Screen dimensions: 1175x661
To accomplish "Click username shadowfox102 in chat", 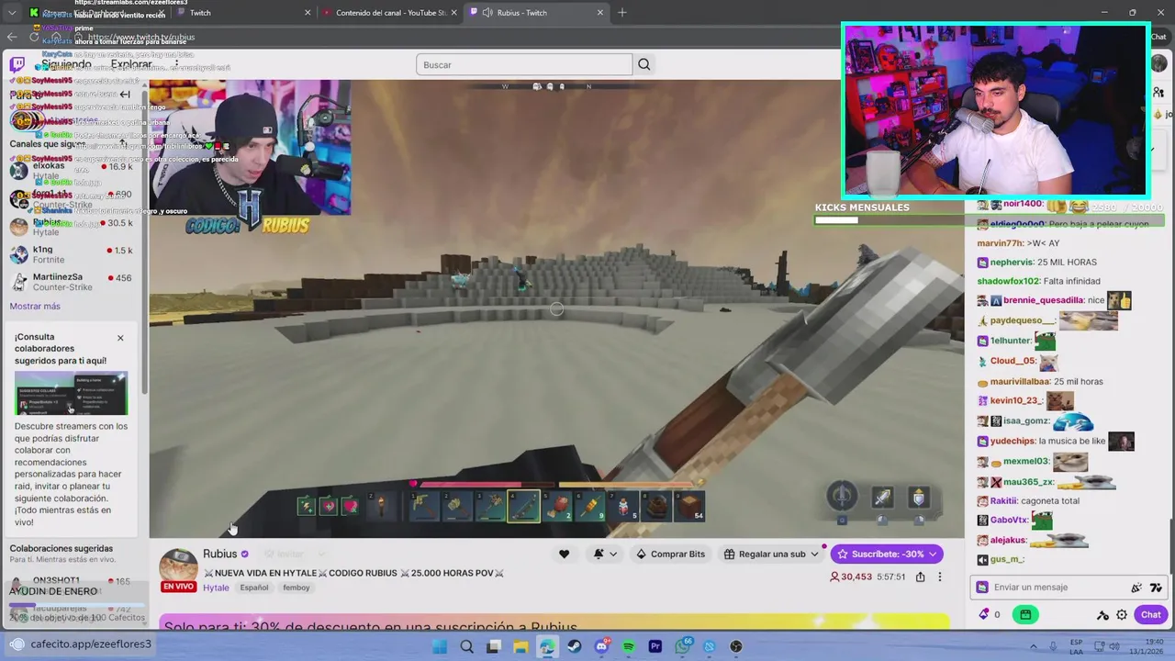I will (1008, 281).
